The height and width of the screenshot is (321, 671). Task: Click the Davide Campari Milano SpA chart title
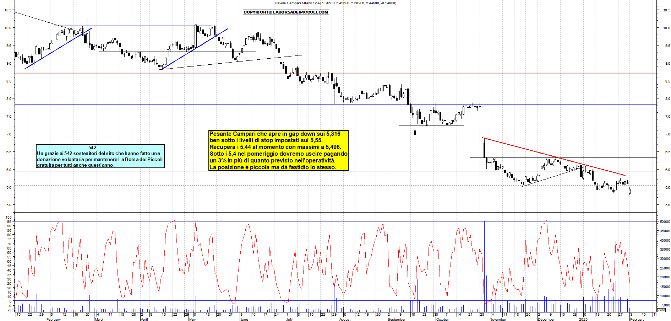coord(335,3)
